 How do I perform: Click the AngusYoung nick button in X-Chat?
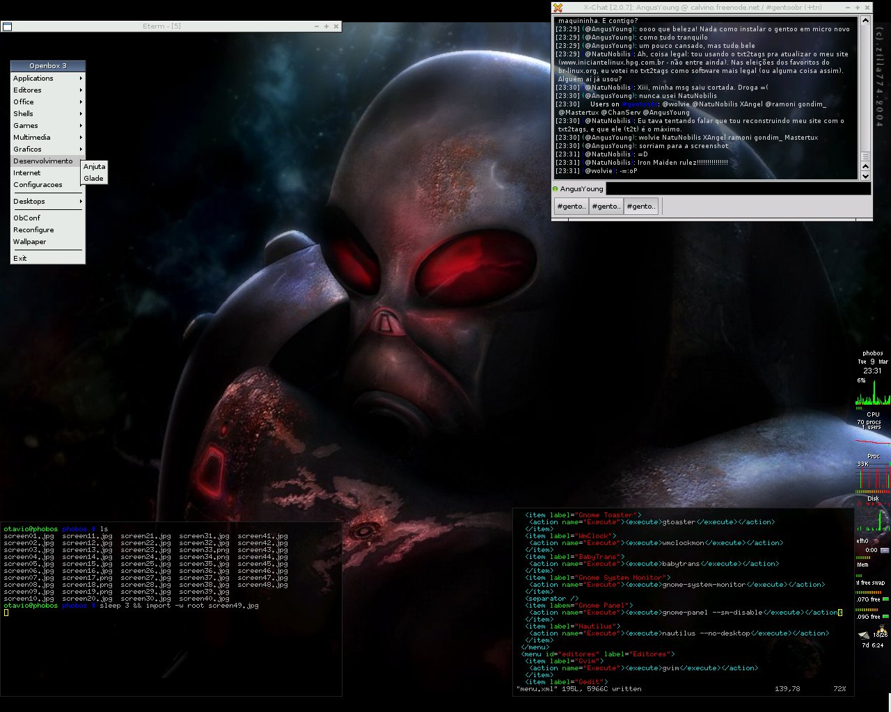pyautogui.click(x=582, y=189)
